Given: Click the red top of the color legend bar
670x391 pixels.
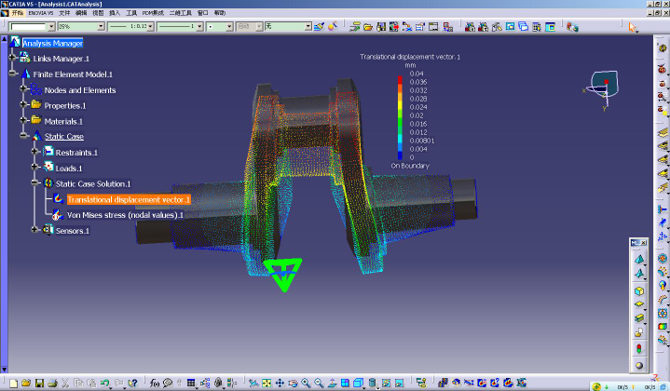Looking at the screenshot, I should (400, 80).
